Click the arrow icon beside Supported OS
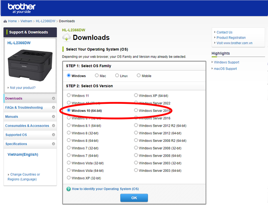Image resolution: width=268 pixels, height=205 pixels. [54, 135]
